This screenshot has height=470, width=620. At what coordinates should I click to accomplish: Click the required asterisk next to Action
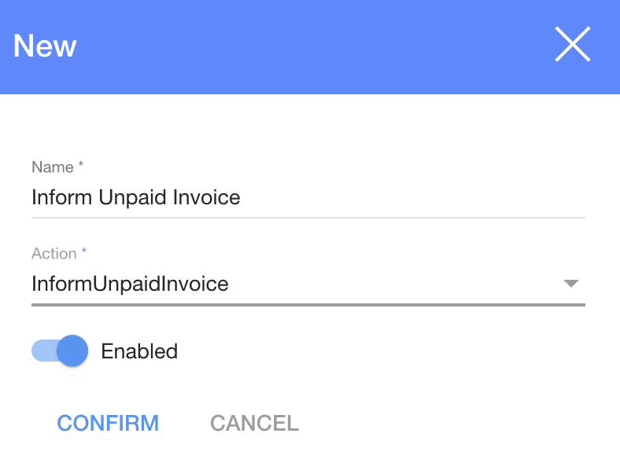click(x=84, y=252)
